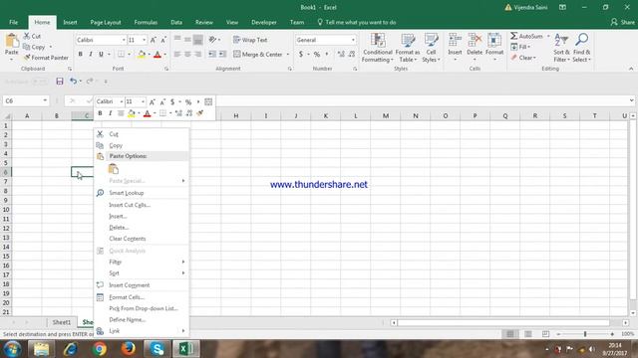
Task: Toggle Wrap Text
Action: (x=250, y=40)
